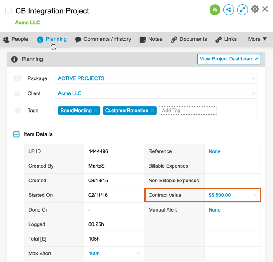Viewport: 273px width, 262px height.
Task: Clear the Max Effort value X
Action: coord(139,254)
